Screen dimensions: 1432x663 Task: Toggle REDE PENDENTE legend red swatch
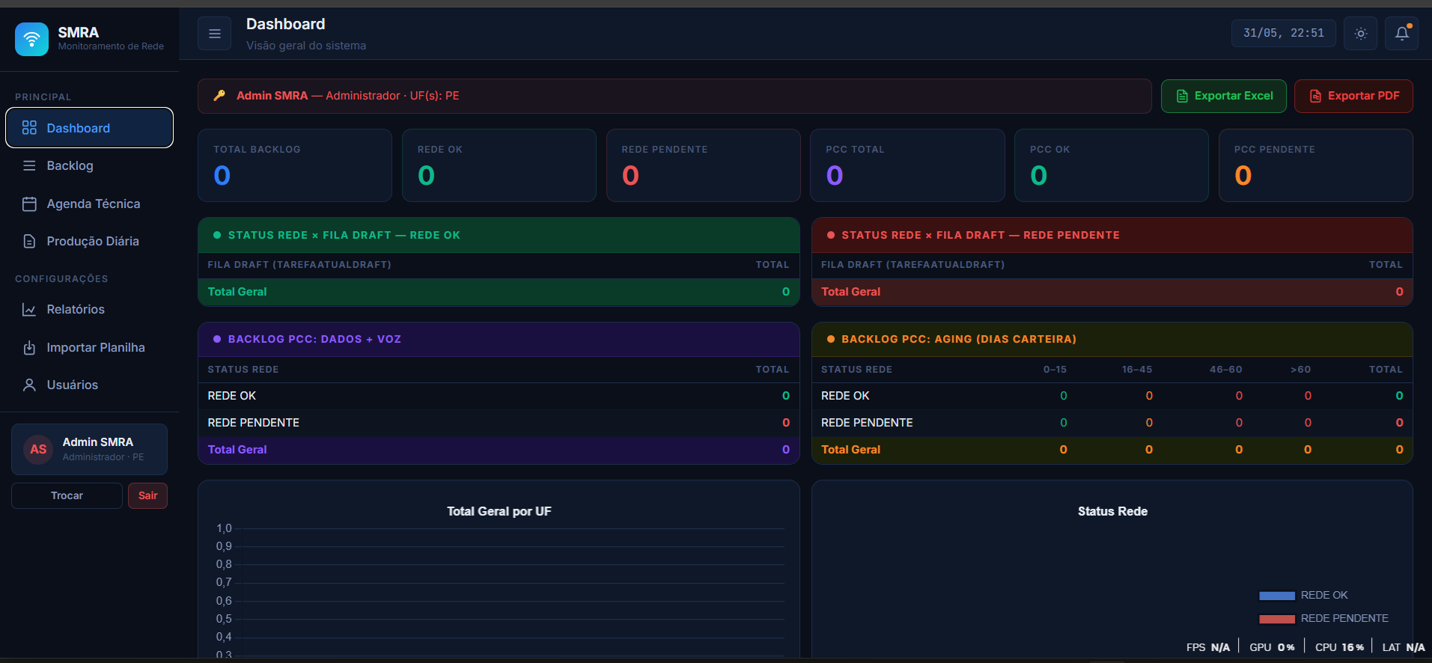point(1277,619)
